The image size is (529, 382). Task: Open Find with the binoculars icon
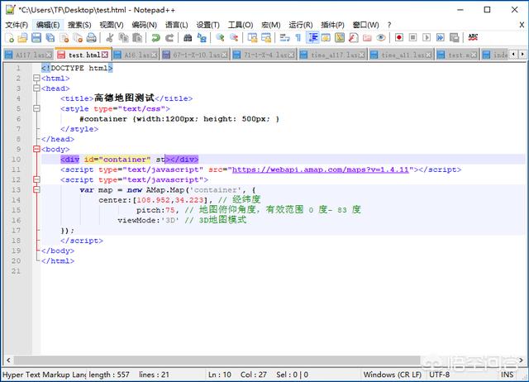(x=188, y=38)
